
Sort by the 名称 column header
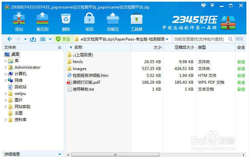pyautogui.click(x=99, y=47)
